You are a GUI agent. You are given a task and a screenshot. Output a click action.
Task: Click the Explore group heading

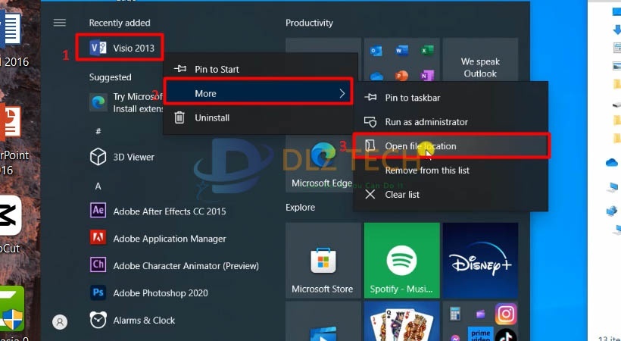tap(300, 208)
